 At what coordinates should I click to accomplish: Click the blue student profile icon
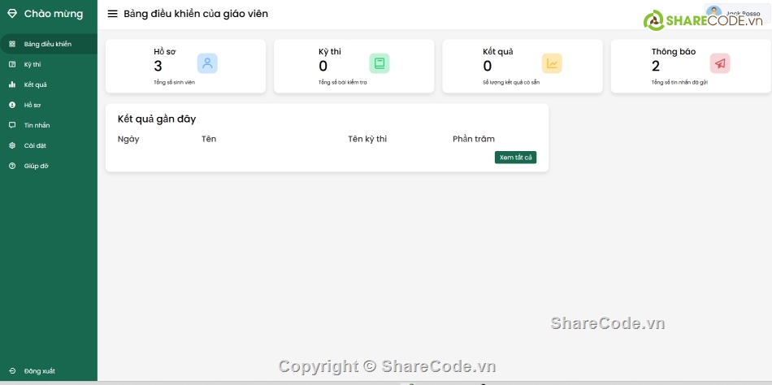207,63
